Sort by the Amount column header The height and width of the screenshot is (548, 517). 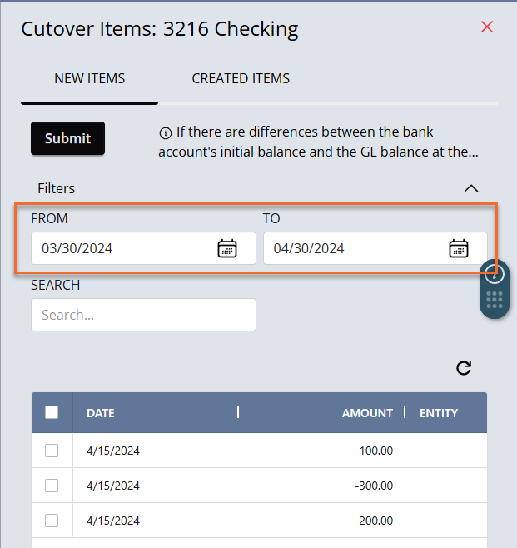tap(367, 413)
